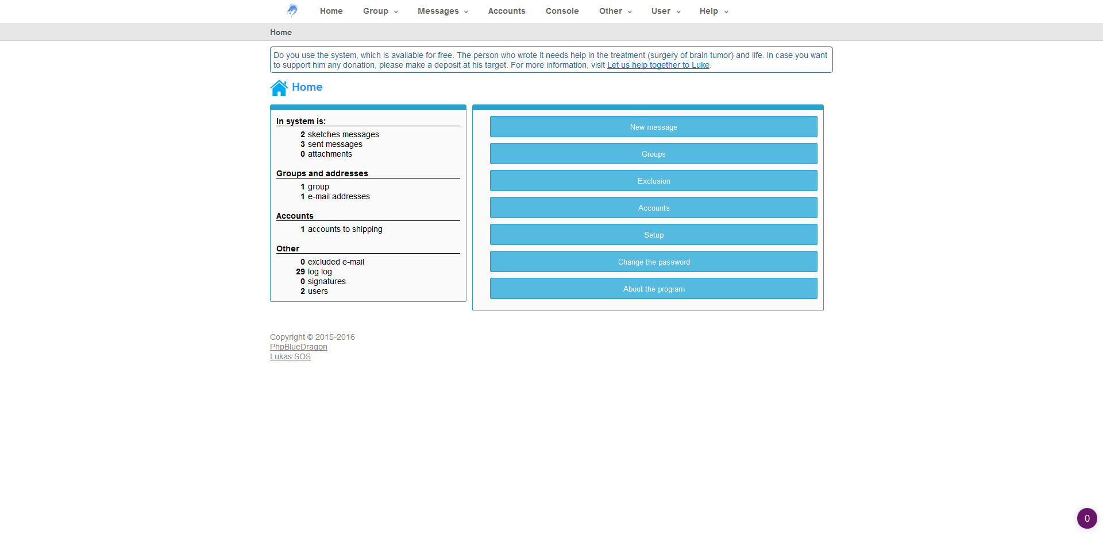Click the '2 users' entry

pos(314,291)
